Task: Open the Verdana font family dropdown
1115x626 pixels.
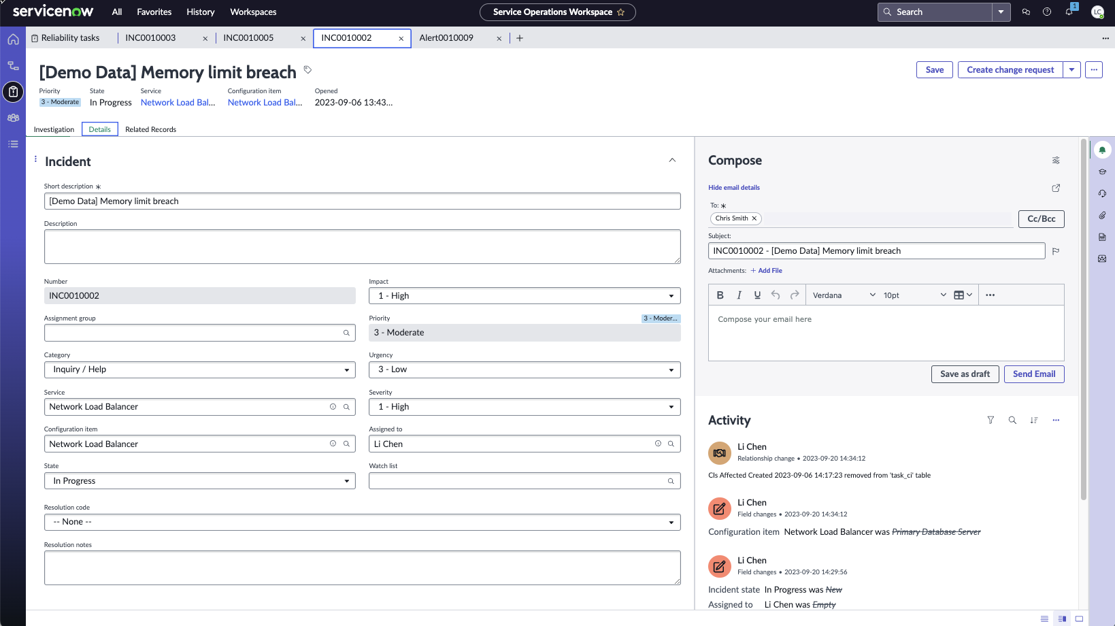Action: tap(844, 295)
